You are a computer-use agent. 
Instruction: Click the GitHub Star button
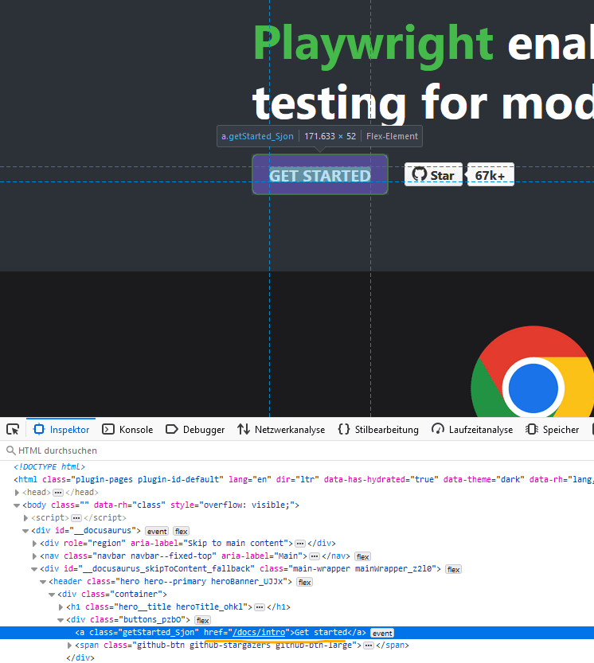coord(433,175)
